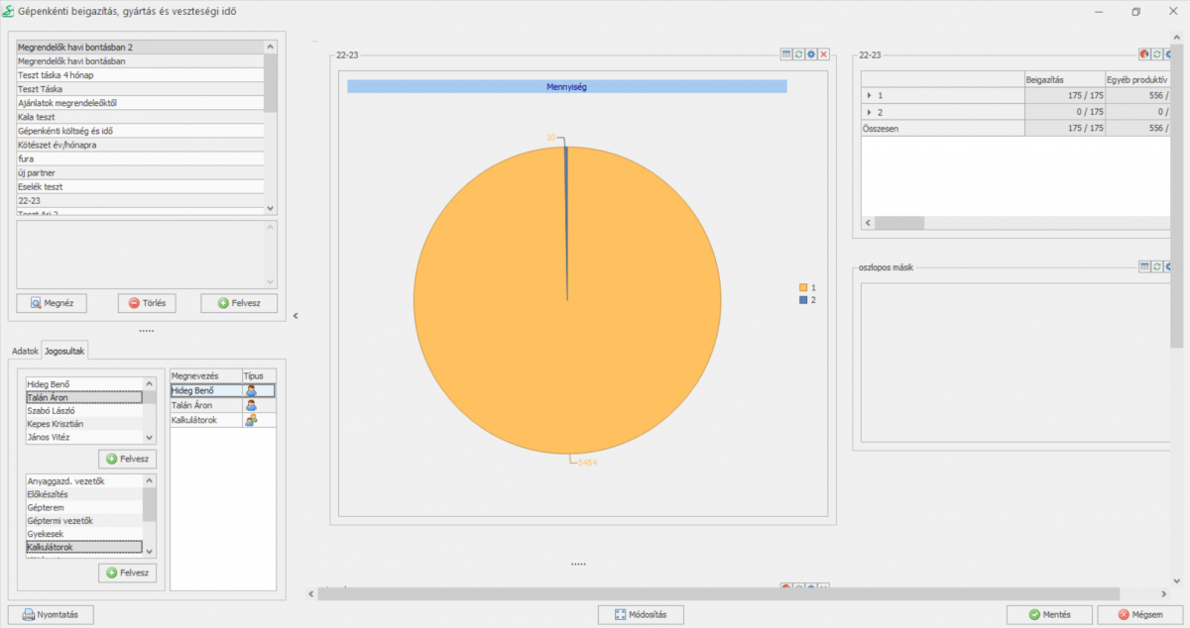Select the Jogosultak tab
The height and width of the screenshot is (628, 1190).
(x=64, y=352)
